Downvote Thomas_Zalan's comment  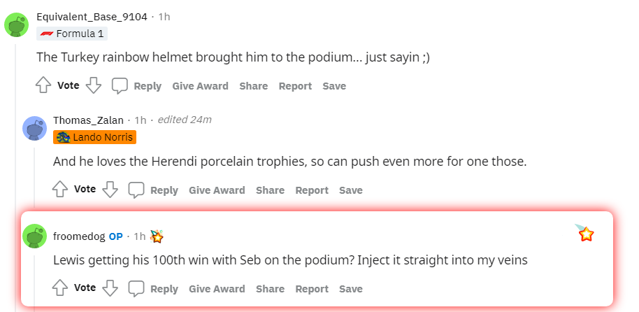[110, 190]
